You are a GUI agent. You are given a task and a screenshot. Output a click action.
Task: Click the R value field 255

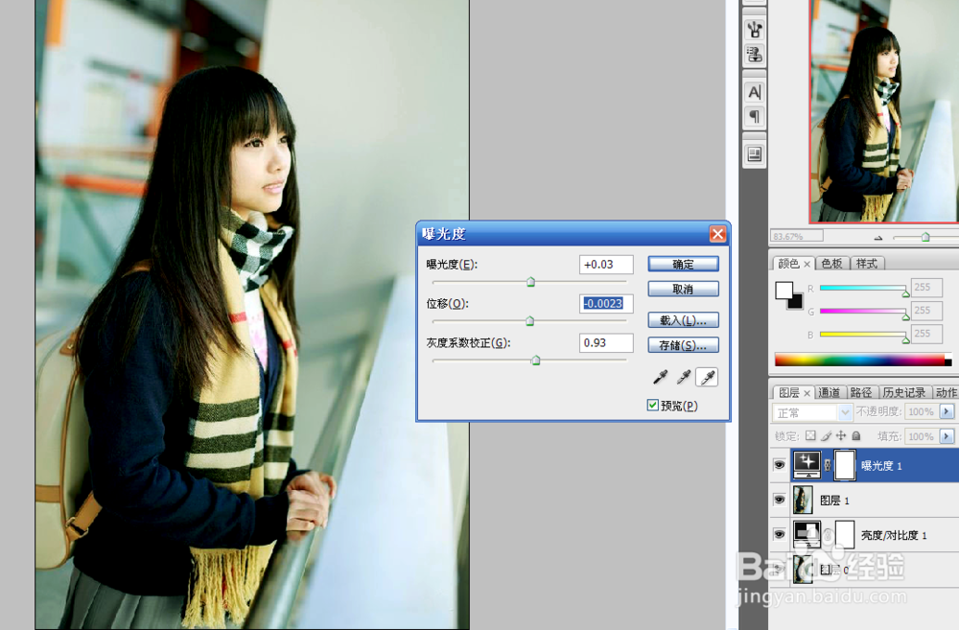(x=926, y=287)
